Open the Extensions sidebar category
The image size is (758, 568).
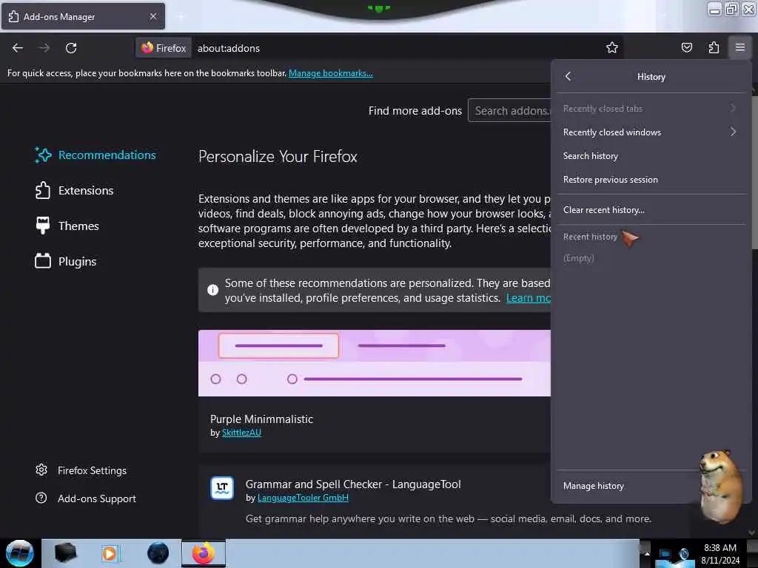pyautogui.click(x=74, y=190)
